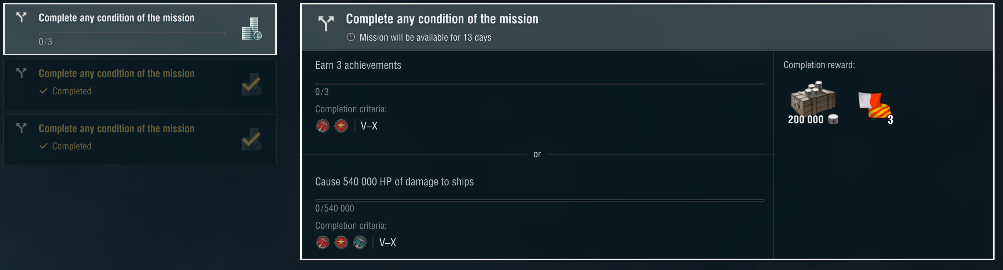Click the 'Mission will be available' timer text
Image resolution: width=1003 pixels, height=270 pixels.
[425, 37]
